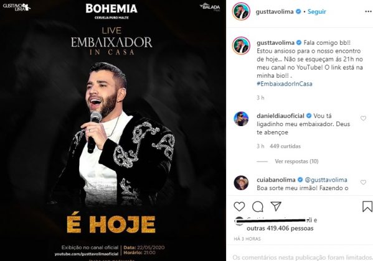Screen dimensions: 373x261
Task: Like cuiabanolima's comment heart
Action: pos(363,182)
